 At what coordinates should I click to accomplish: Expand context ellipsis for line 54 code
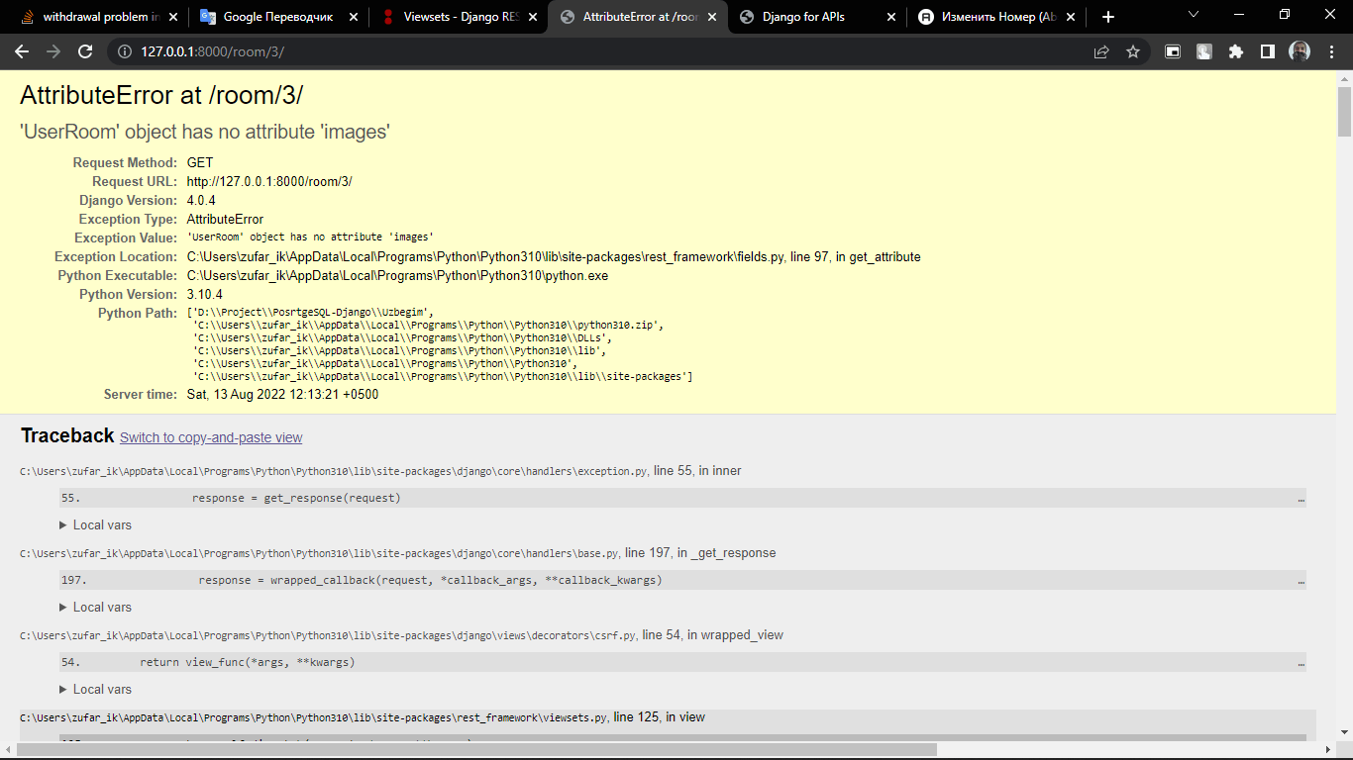(1301, 663)
